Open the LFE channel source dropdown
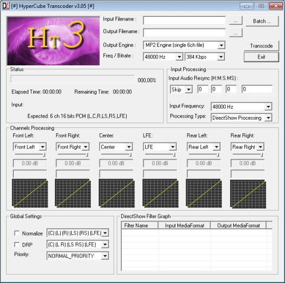Image resolution: width=285 pixels, height=283 pixels. (160, 147)
